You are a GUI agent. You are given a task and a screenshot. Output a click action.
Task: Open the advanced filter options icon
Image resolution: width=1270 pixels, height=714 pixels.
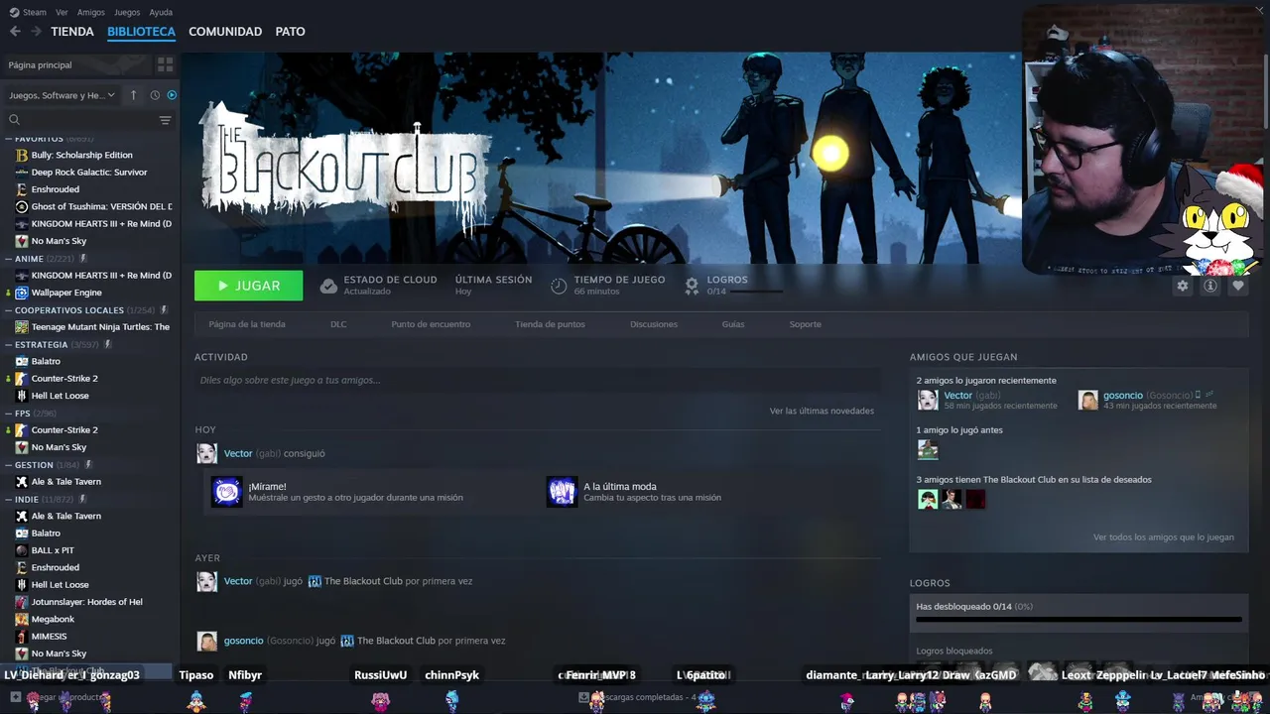click(165, 120)
